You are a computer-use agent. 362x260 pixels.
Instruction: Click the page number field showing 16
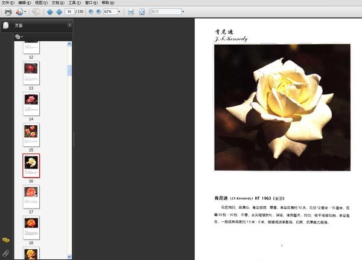(69, 11)
